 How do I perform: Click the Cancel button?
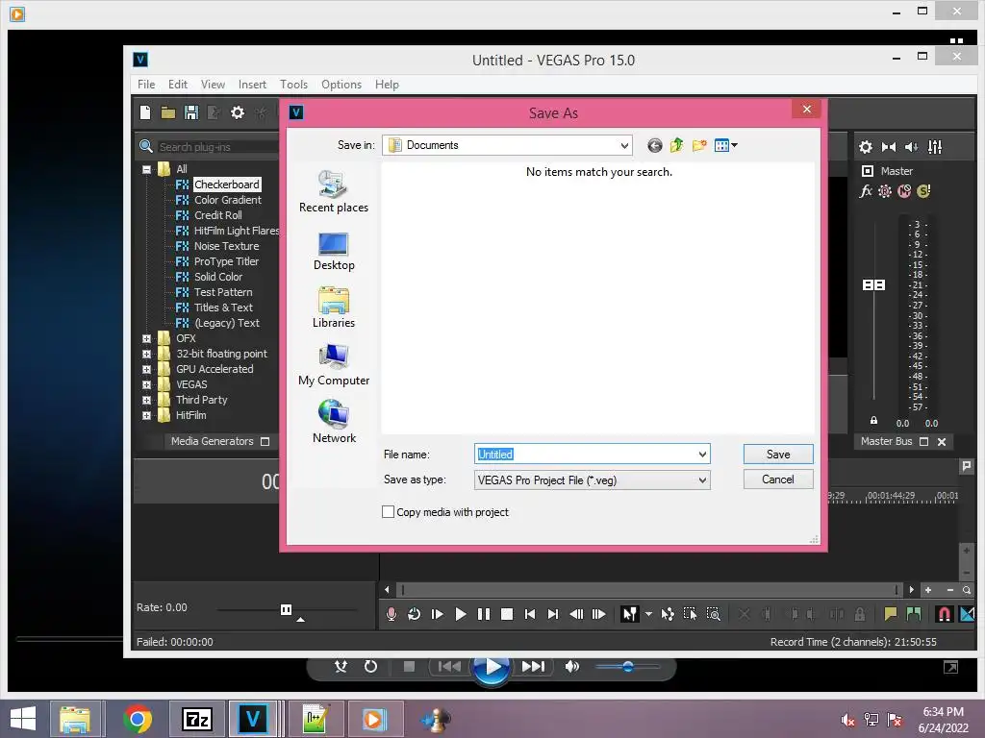(778, 480)
